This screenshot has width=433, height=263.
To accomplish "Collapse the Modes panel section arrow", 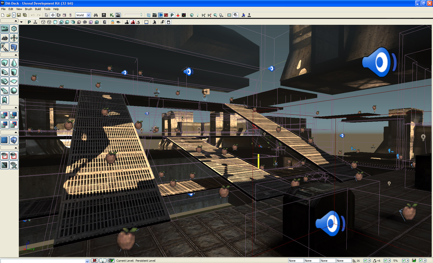I will pos(16,21).
